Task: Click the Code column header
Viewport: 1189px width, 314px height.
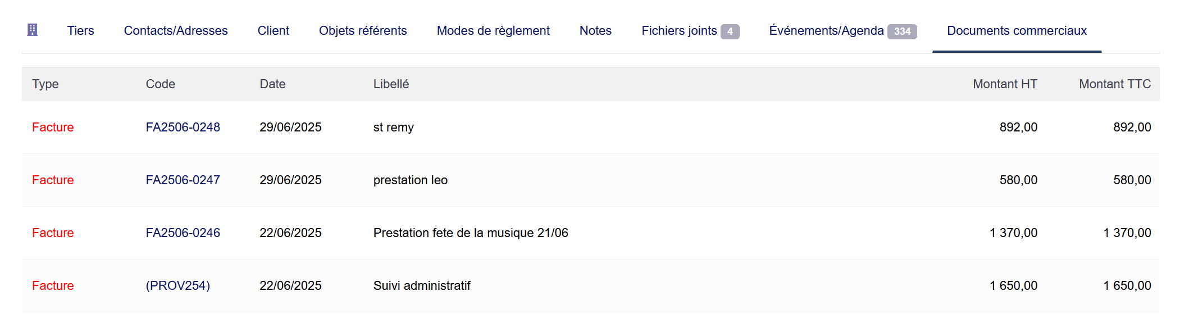Action: pos(161,84)
